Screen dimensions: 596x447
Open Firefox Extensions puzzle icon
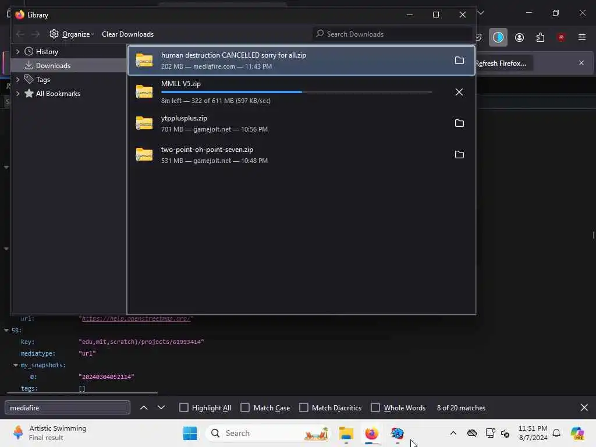540,37
